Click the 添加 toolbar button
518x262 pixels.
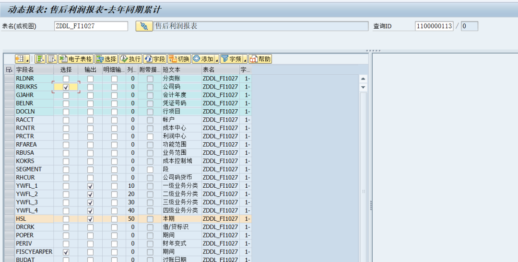[x=203, y=59]
